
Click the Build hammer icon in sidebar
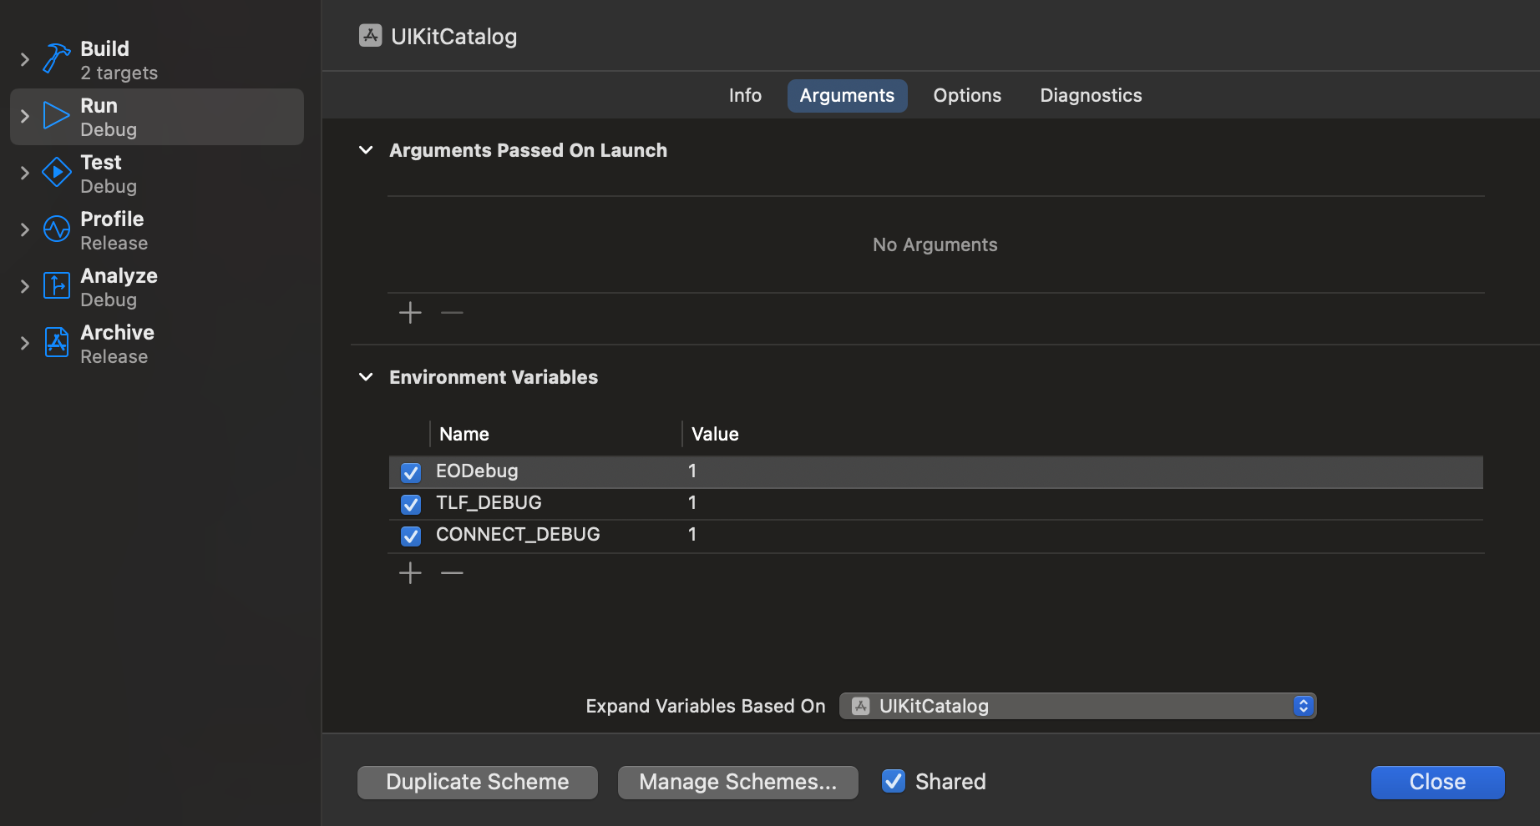pos(54,58)
